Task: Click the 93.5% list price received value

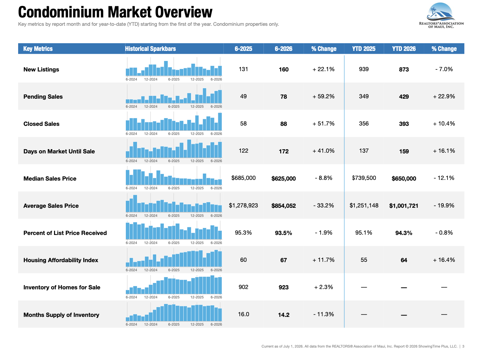Action: [284, 233]
